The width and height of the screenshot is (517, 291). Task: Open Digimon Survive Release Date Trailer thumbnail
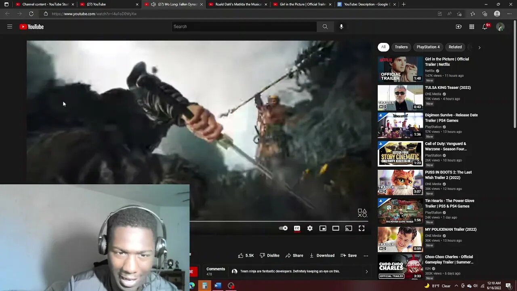[400, 125]
